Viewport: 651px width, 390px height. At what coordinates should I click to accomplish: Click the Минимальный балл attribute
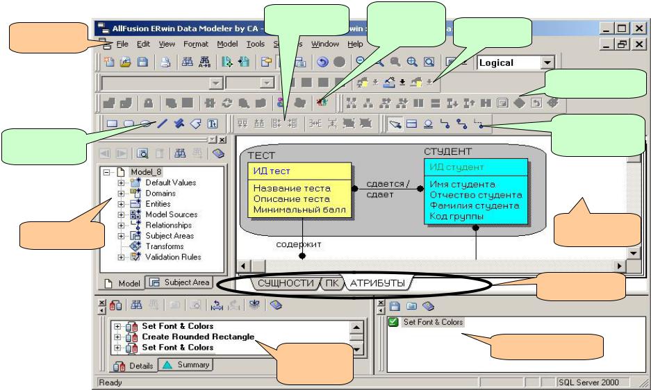299,210
